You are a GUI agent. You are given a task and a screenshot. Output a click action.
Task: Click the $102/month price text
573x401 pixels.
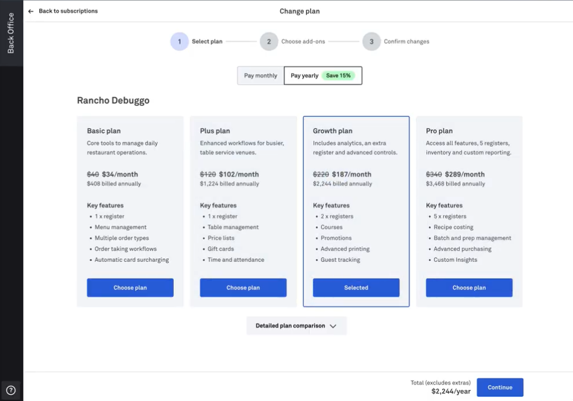[x=239, y=175]
